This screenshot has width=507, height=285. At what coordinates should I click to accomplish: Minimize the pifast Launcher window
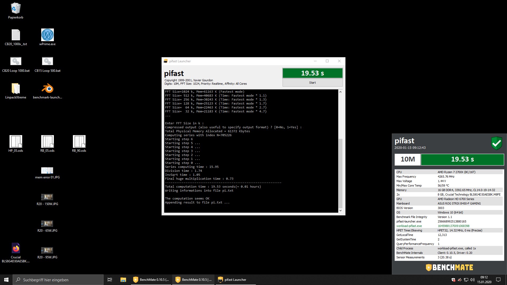[x=315, y=61]
